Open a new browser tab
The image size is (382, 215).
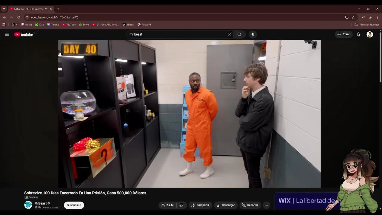pyautogui.click(x=58, y=9)
